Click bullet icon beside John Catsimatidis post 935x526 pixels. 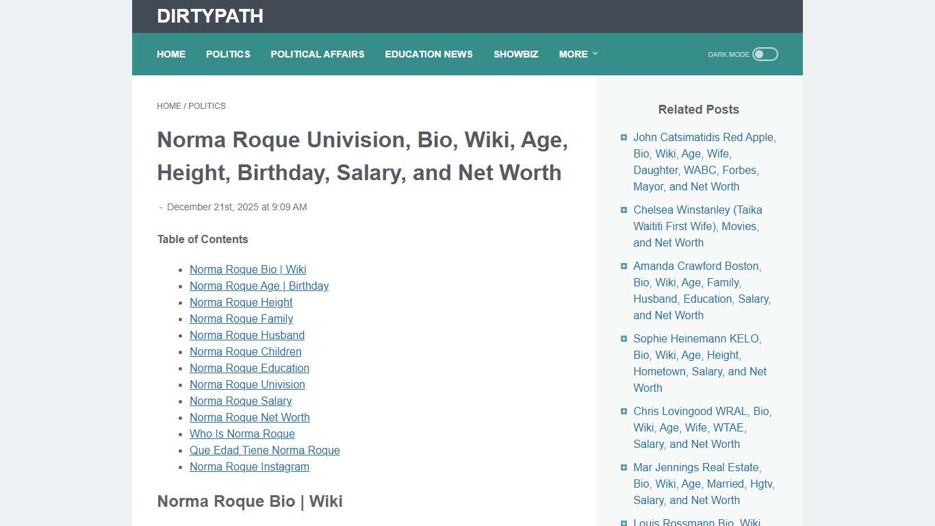point(624,137)
